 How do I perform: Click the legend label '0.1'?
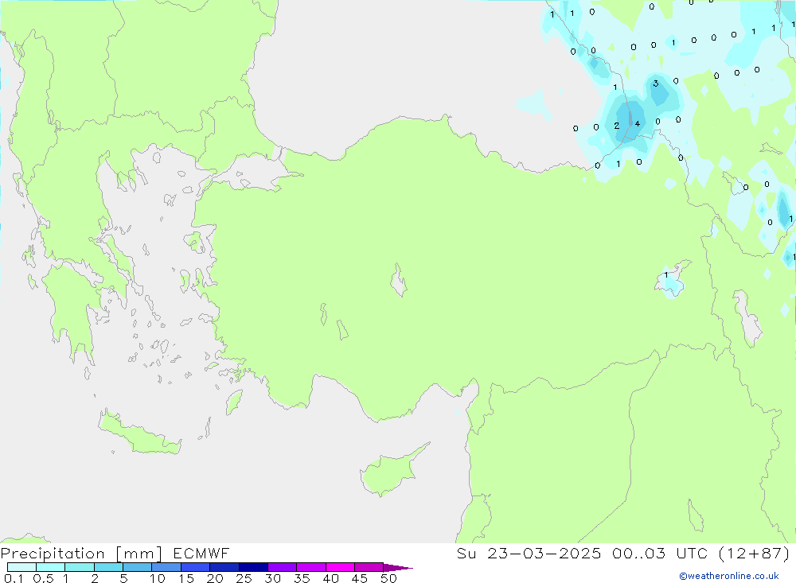coord(14,578)
